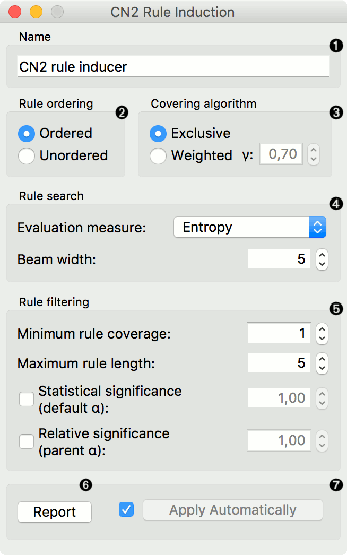Click the numbered marker 3 on Covering algorithm
Viewport: 347px width, 555px height.
point(336,112)
